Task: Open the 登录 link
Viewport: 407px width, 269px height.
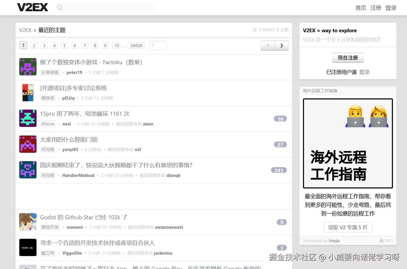Action: pos(391,8)
